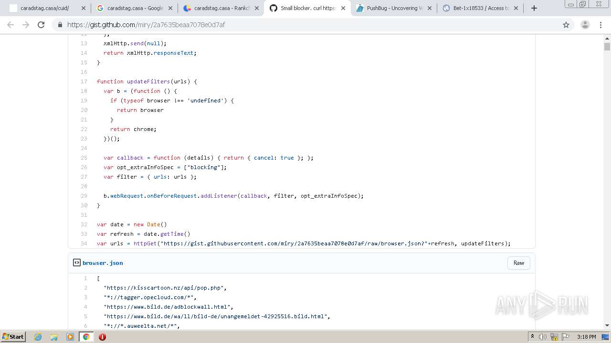Switch to the PushBug - Uncovering tab
The width and height of the screenshot is (611, 343).
[395, 8]
